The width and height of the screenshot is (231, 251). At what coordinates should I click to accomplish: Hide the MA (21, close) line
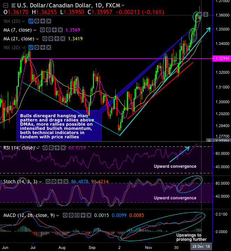point(45,39)
